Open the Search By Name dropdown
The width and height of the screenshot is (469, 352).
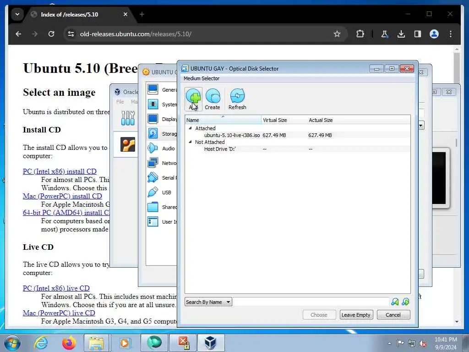tap(208, 302)
